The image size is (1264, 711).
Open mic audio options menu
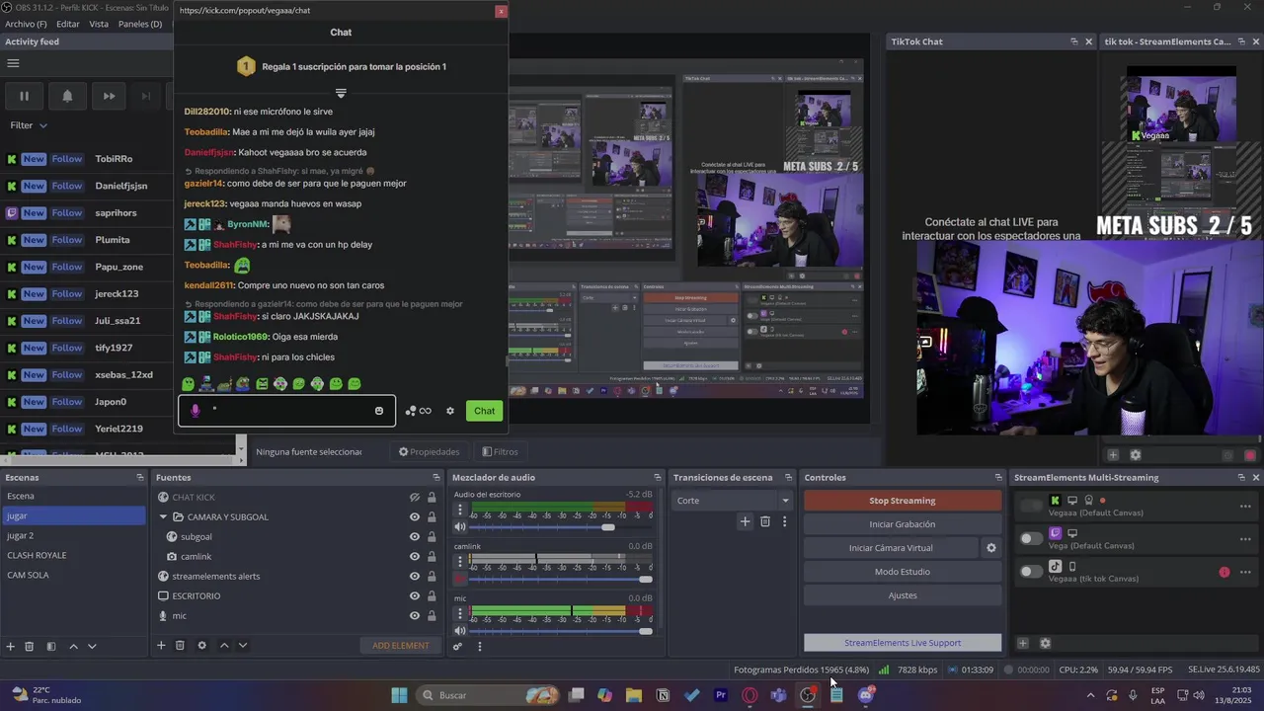point(459,614)
